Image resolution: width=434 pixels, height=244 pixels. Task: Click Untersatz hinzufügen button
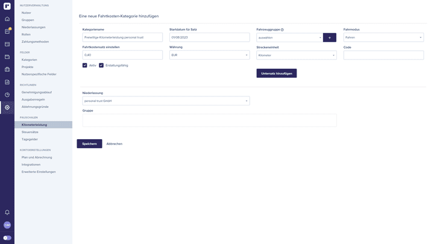click(276, 74)
